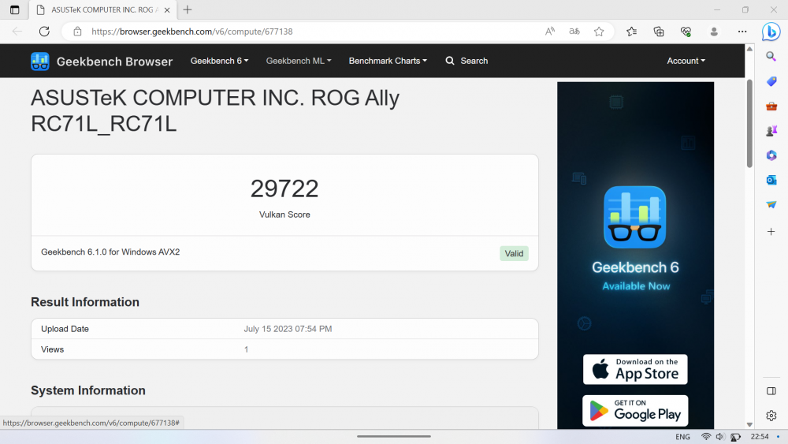The width and height of the screenshot is (788, 444).
Task: Click the Geekbench 6 ad app image
Action: 634,217
